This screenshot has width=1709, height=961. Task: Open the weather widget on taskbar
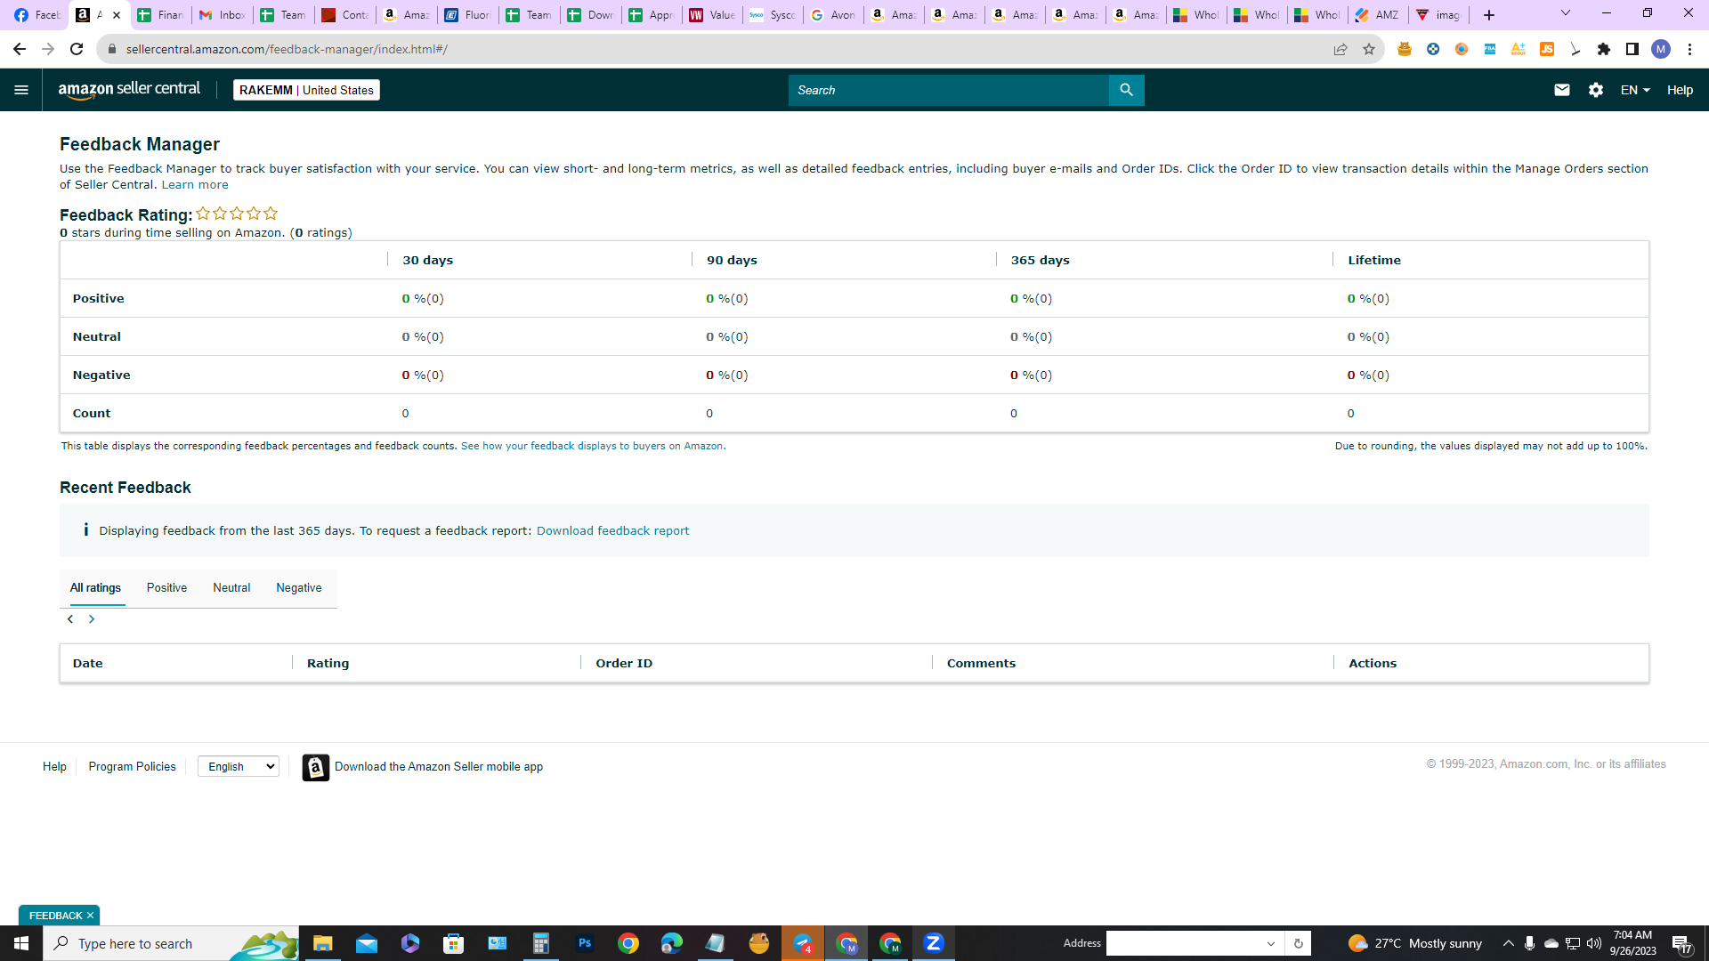(1415, 943)
